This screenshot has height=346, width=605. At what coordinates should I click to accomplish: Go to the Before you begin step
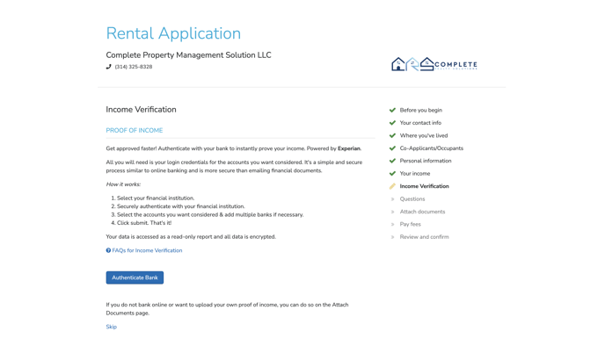coord(421,110)
